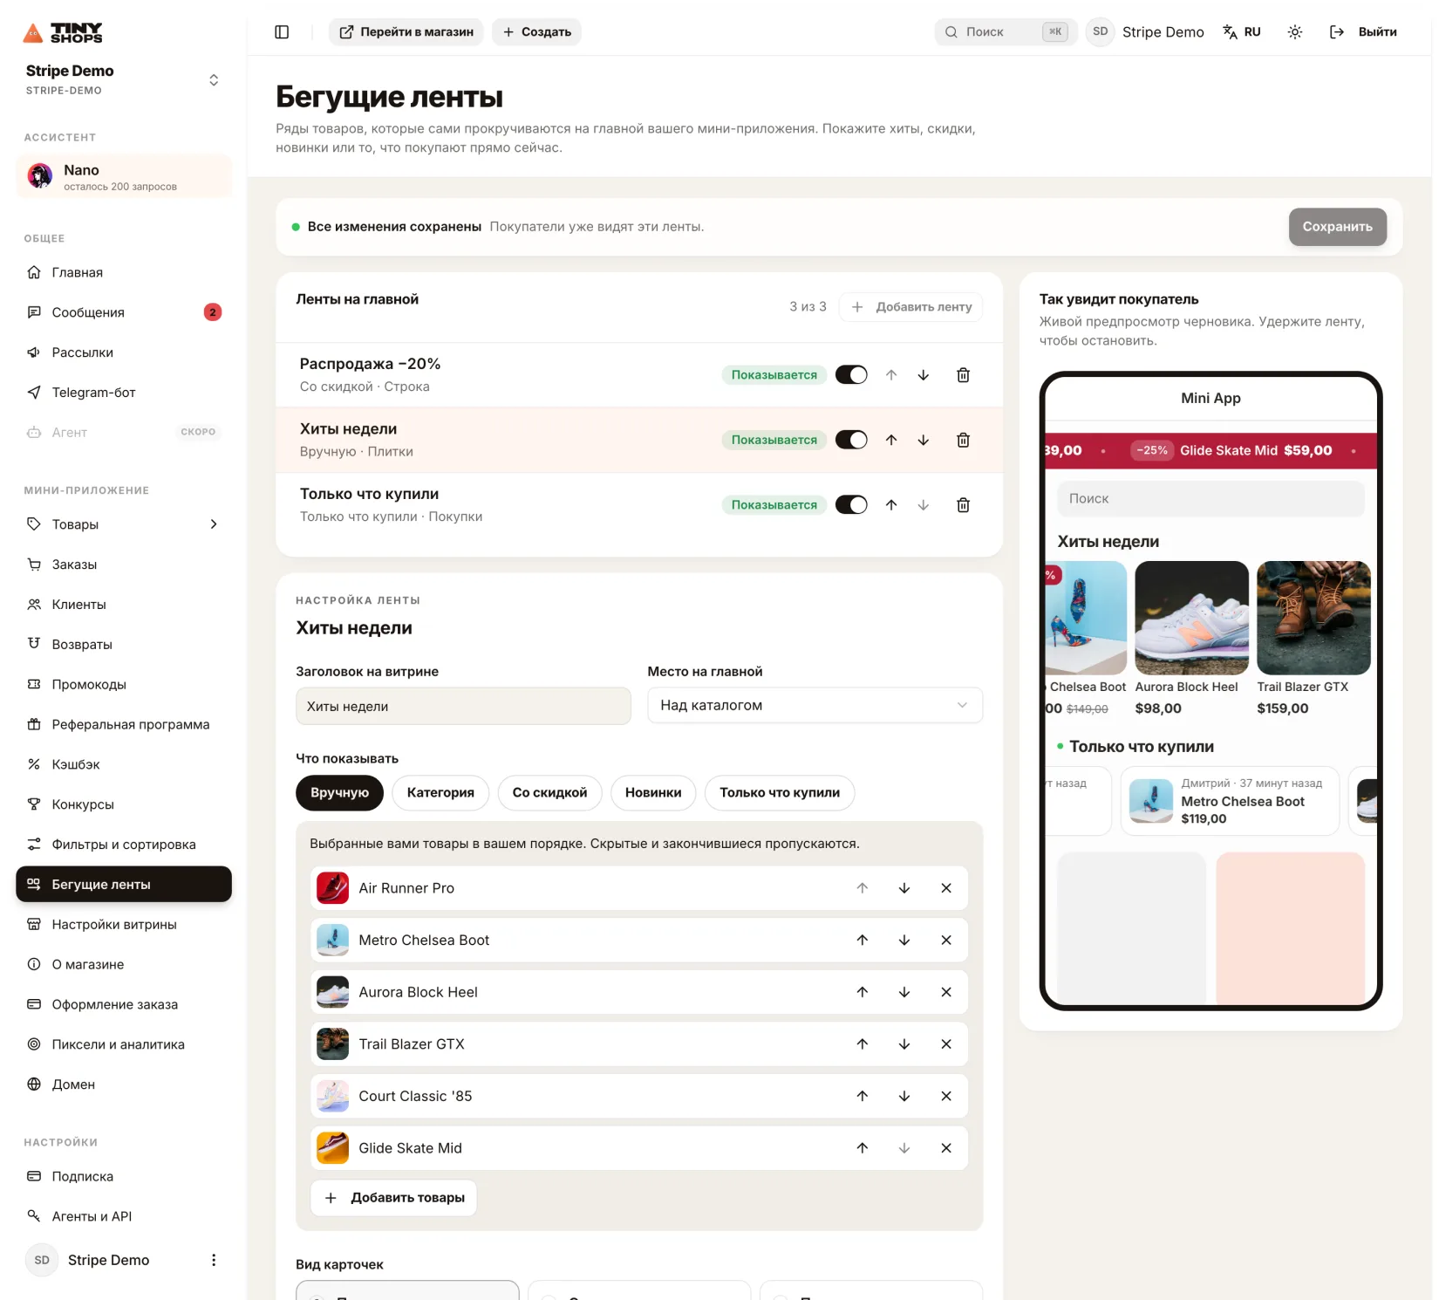Move Распродажа −20% ribbon down
Viewport: 1439px width, 1300px height.
924,375
